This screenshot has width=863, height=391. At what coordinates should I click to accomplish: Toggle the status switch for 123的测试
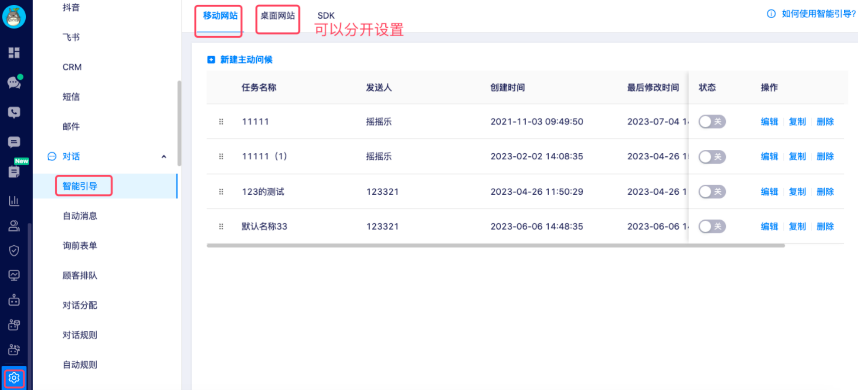712,192
